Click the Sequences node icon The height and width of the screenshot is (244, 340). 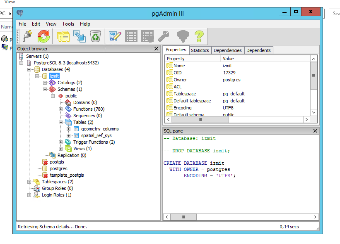[68, 116]
